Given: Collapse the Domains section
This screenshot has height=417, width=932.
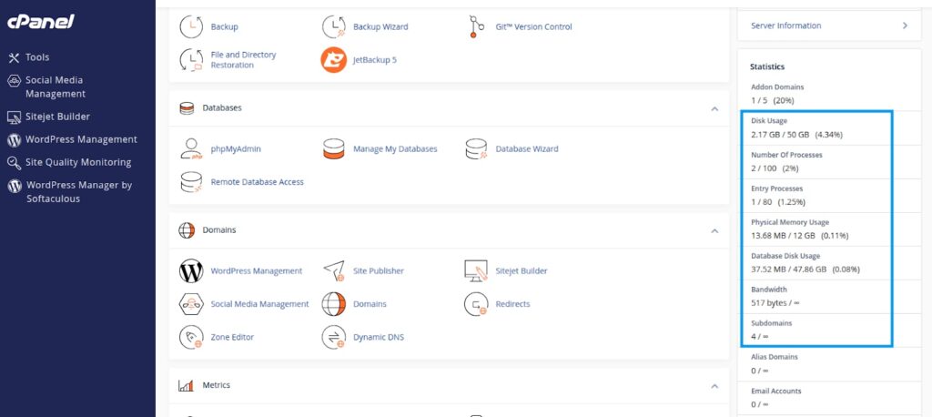Looking at the screenshot, I should [715, 231].
